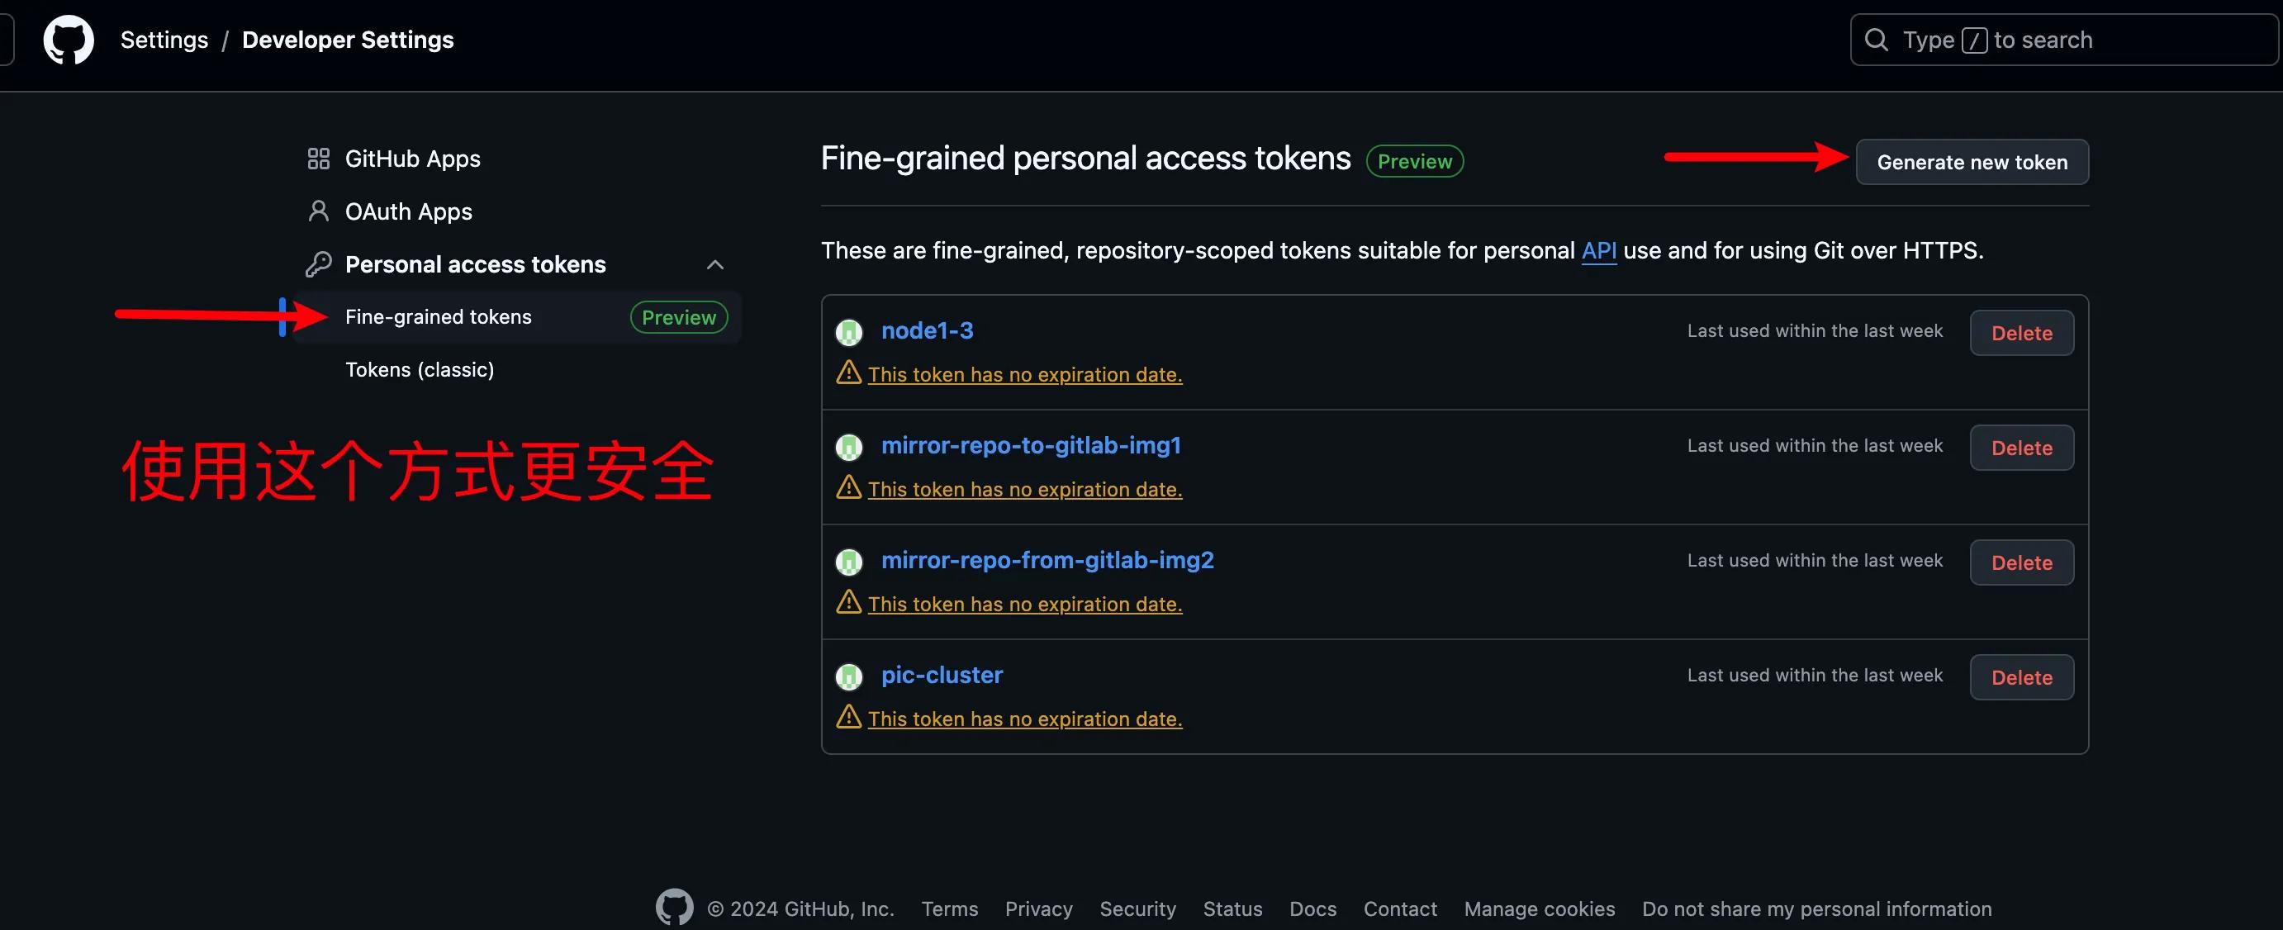2283x930 pixels.
Task: Click Manage cookies in the footer
Action: click(1540, 909)
